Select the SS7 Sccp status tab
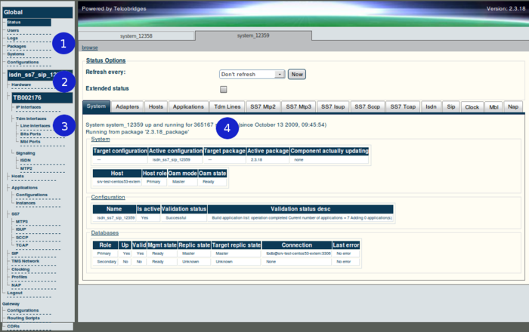Viewport: 529px width, 332px height. pyautogui.click(x=367, y=106)
